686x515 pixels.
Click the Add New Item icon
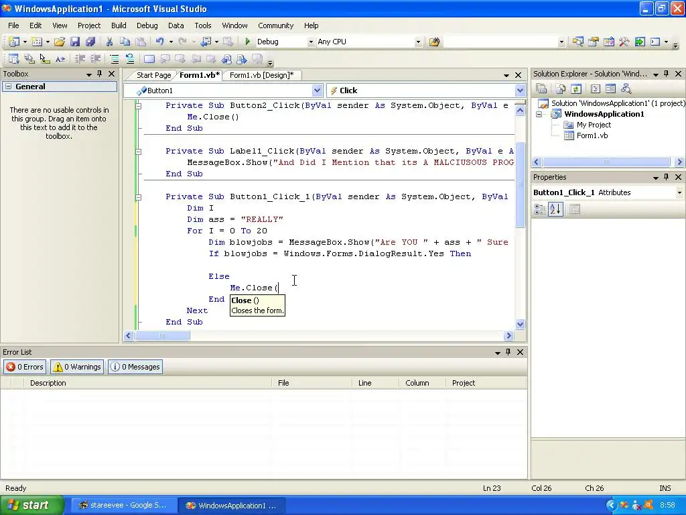38,42
